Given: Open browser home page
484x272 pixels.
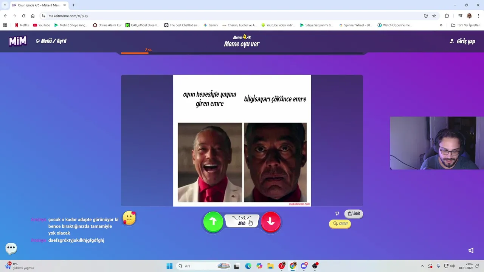Looking at the screenshot, I should [x=33, y=16].
